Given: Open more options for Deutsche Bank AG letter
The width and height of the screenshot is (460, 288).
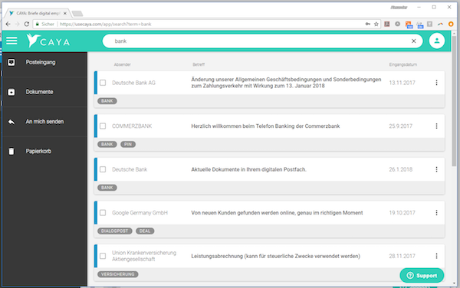Looking at the screenshot, I should pyautogui.click(x=436, y=83).
